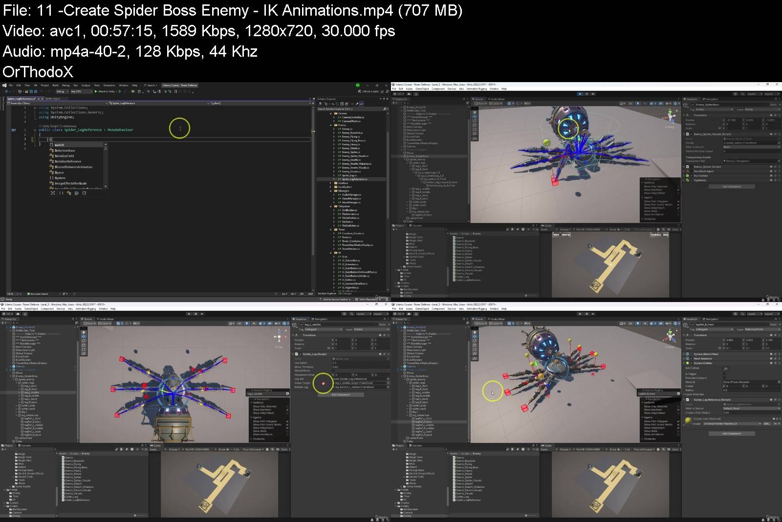Select the Scale tool in Enemy_SpiderBoss Unity scene
The image size is (782, 522).
(x=475, y=125)
